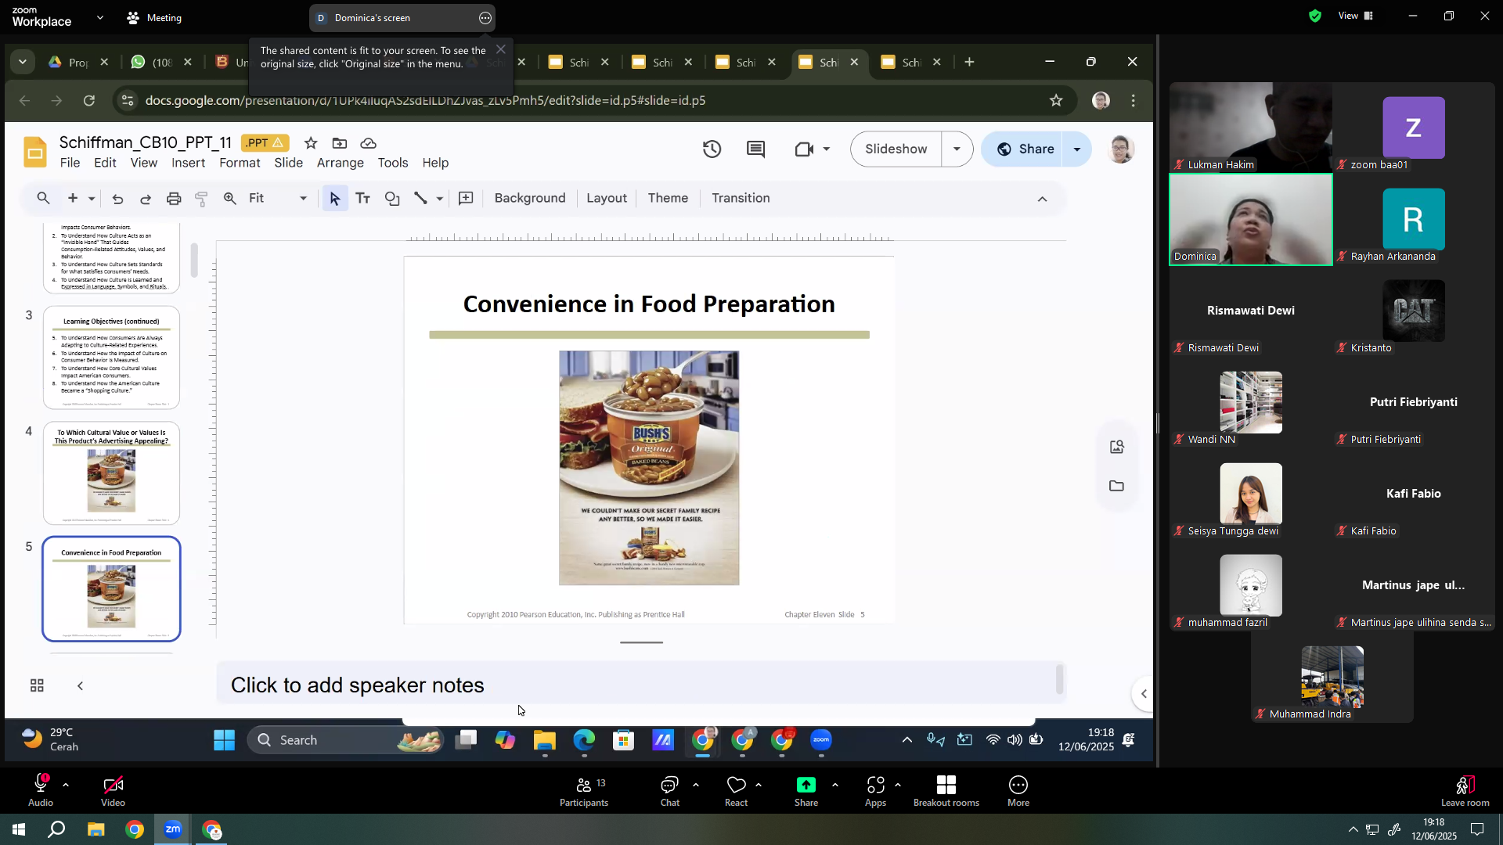
Task: Toggle Zoom microphone audio
Action: pyautogui.click(x=41, y=792)
